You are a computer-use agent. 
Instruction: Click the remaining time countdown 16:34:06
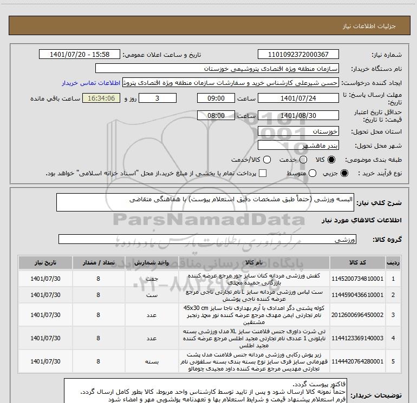(101, 98)
